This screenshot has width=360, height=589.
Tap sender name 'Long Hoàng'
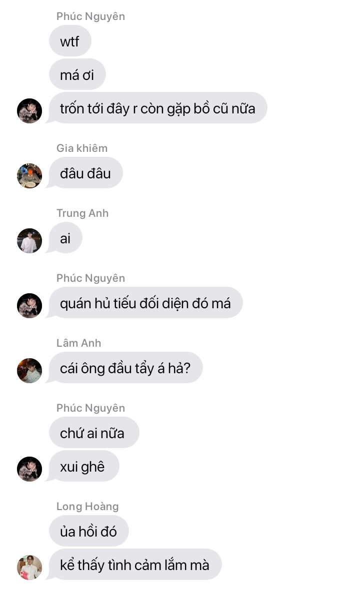point(87,507)
